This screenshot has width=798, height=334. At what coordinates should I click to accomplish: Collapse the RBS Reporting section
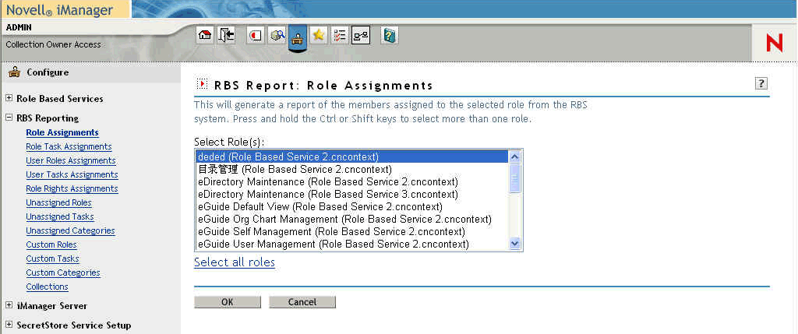pyautogui.click(x=9, y=118)
